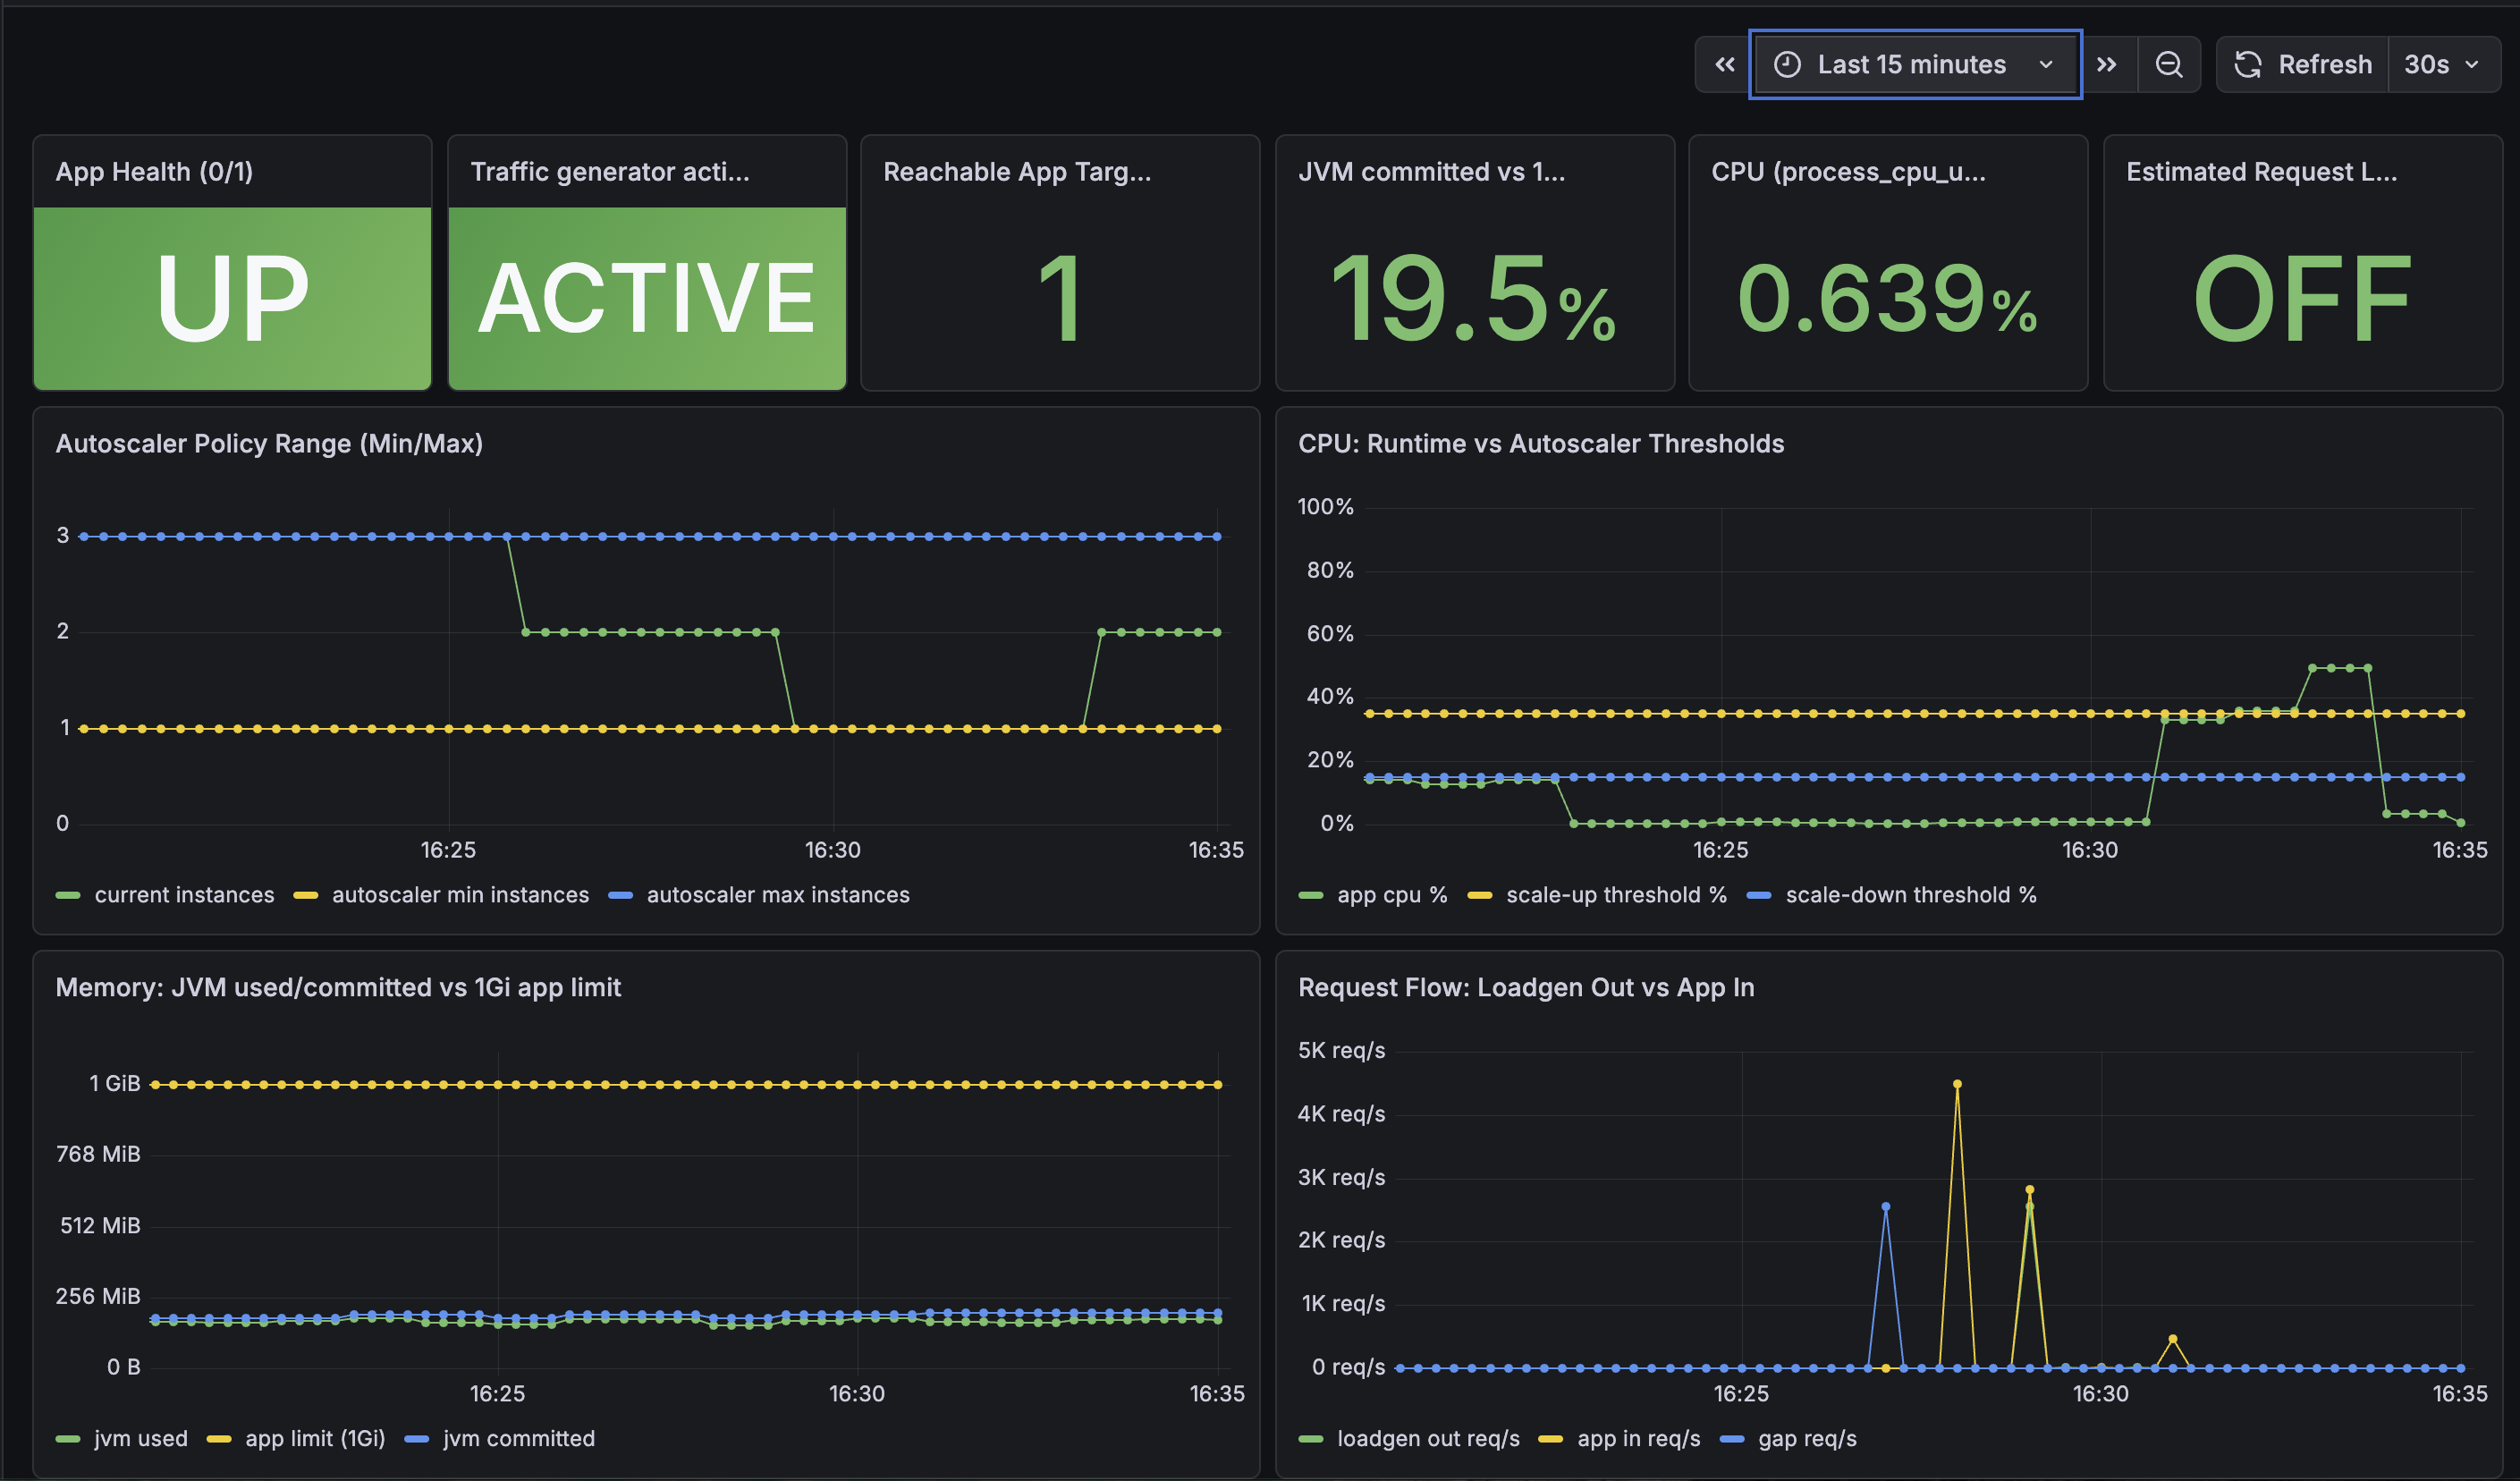Click the 19.5% JVM committed value

pyautogui.click(x=1473, y=298)
